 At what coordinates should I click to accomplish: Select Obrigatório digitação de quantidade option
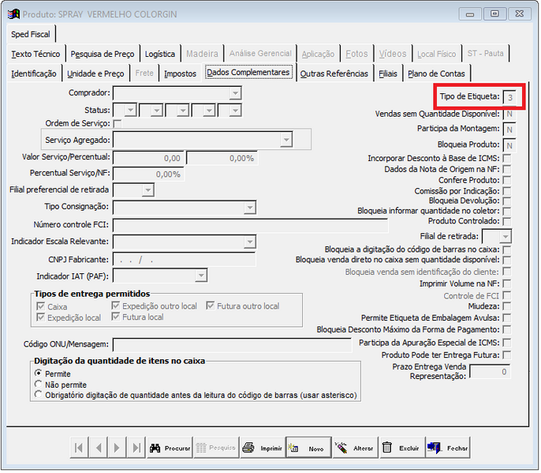[x=39, y=395]
